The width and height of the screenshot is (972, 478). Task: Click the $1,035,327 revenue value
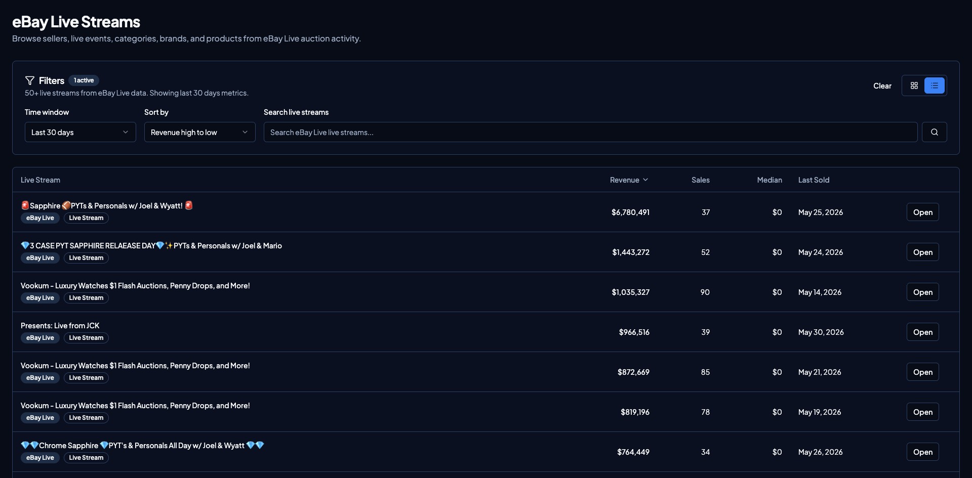point(630,292)
